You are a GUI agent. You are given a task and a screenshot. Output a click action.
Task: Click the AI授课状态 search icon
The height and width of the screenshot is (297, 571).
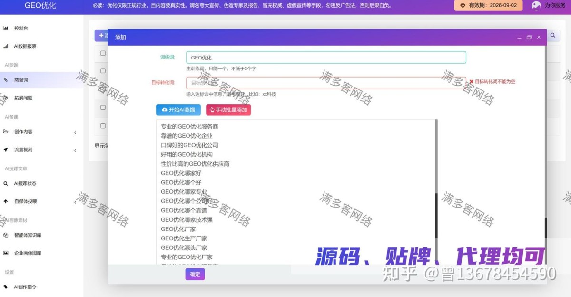[6, 184]
